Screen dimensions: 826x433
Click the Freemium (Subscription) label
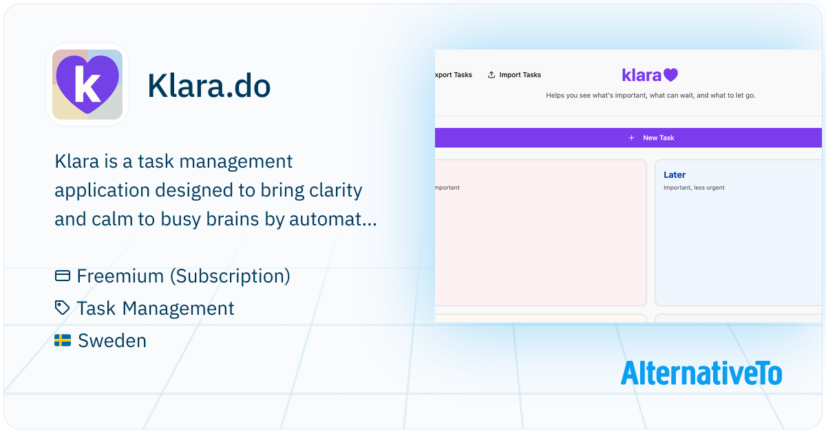183,276
